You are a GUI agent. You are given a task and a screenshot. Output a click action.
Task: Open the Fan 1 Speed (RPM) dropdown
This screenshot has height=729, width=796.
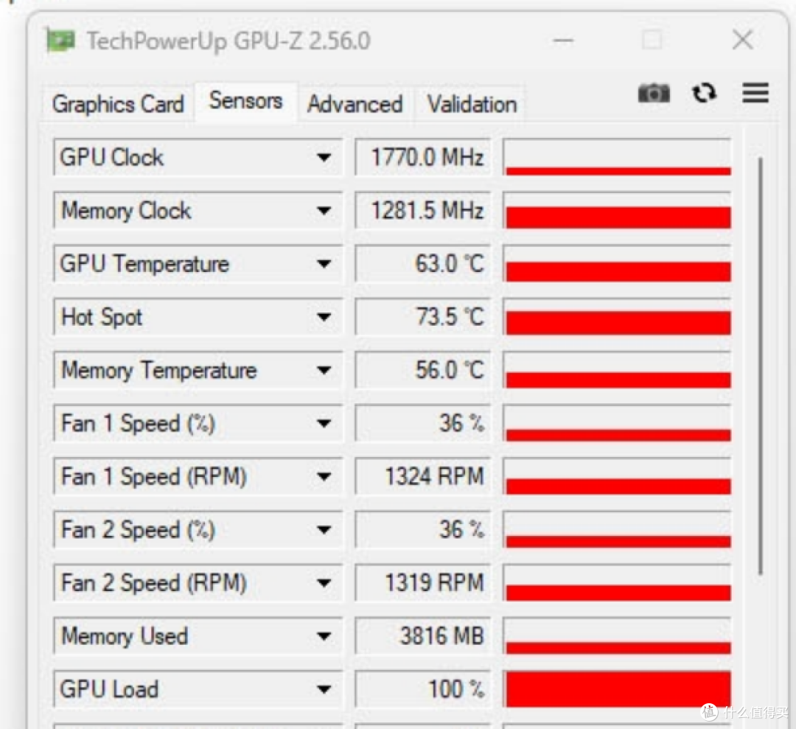324,476
